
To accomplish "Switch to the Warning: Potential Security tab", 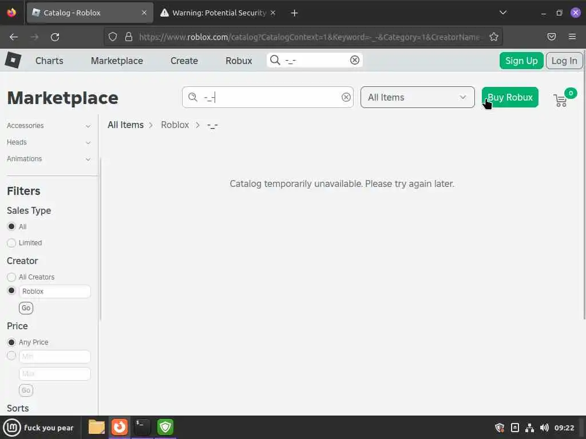I will tap(218, 13).
